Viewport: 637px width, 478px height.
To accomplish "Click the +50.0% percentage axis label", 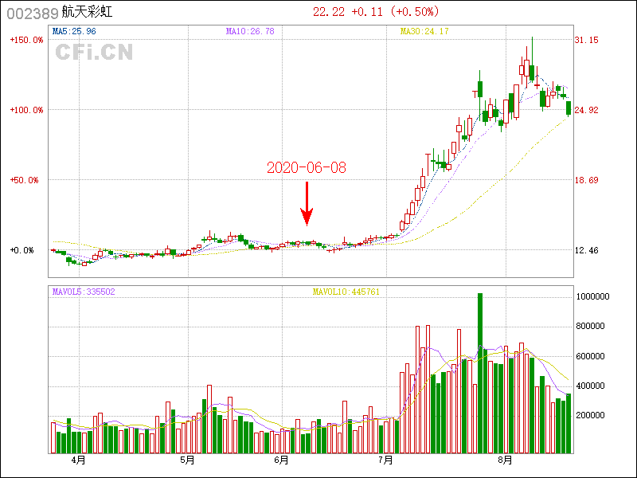I will tap(27, 180).
